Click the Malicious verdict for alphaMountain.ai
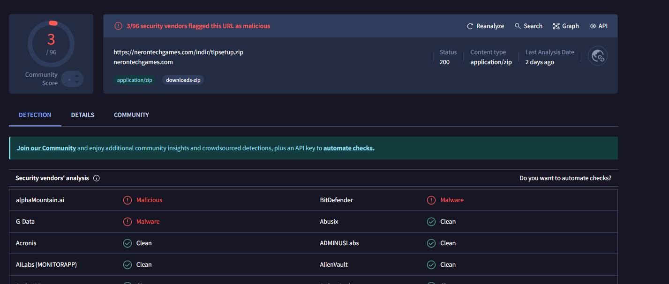Screen dimensions: 669x284 (x=149, y=200)
